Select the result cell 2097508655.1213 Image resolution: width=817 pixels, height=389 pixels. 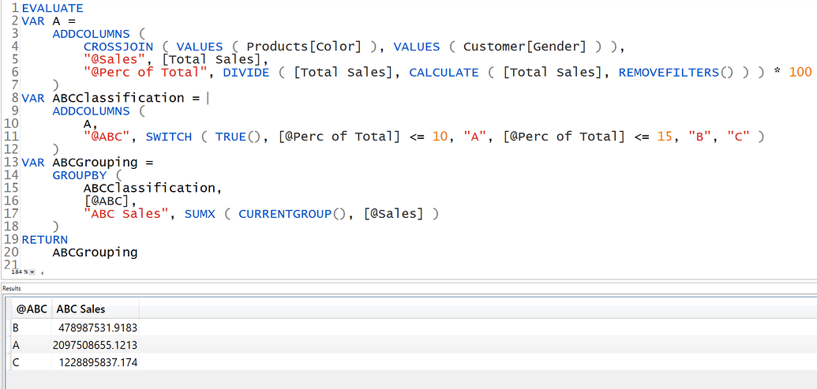pyautogui.click(x=96, y=345)
